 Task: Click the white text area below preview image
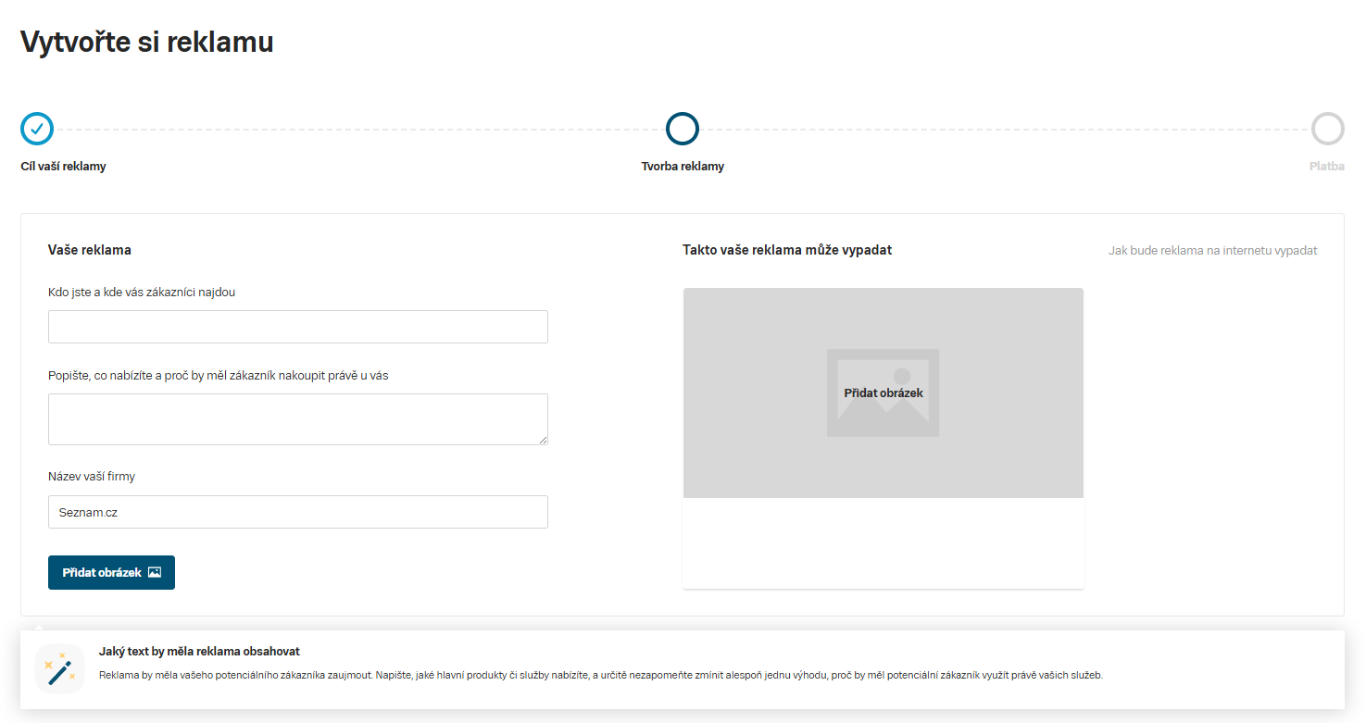click(883, 542)
